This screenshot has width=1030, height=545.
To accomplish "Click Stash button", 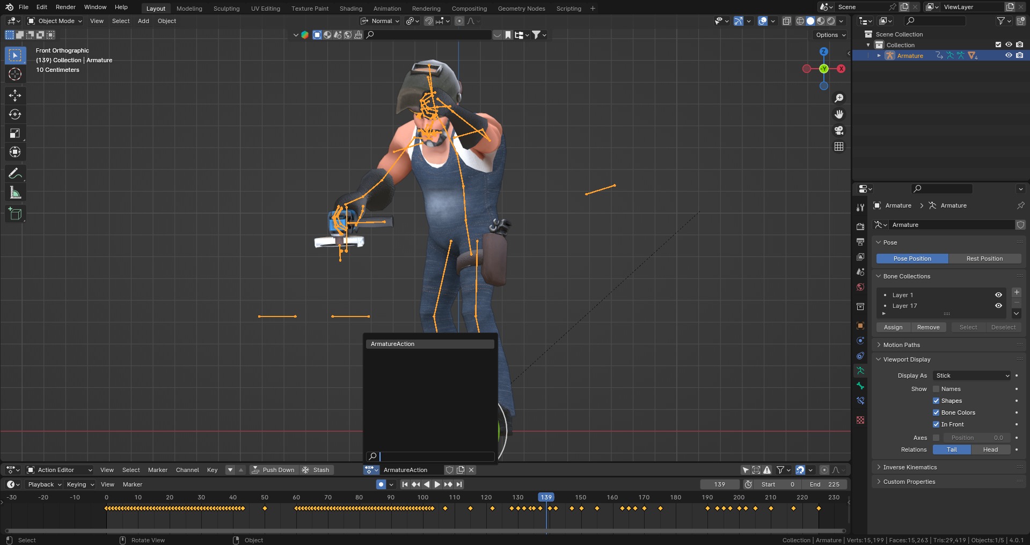I will click(x=316, y=470).
